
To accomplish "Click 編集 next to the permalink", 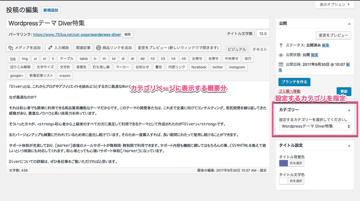I will (128, 35).
